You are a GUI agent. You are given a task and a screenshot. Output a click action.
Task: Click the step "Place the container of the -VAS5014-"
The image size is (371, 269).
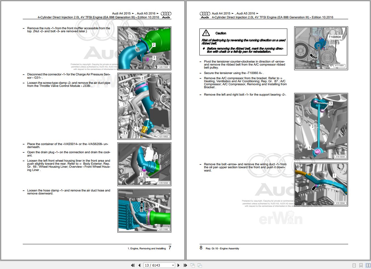68,146
